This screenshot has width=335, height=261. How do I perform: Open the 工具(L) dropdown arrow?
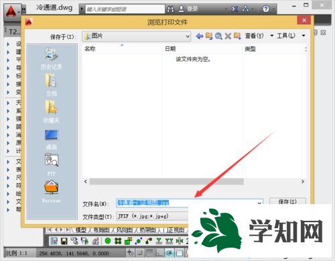coord(304,35)
